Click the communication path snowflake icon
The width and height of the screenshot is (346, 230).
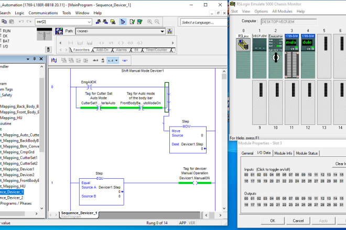pyautogui.click(x=59, y=31)
